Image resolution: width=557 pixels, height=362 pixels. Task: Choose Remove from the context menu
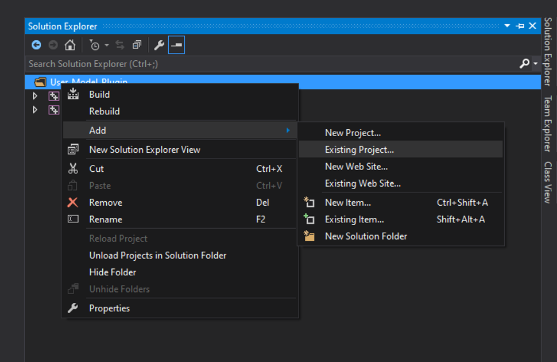180,203
